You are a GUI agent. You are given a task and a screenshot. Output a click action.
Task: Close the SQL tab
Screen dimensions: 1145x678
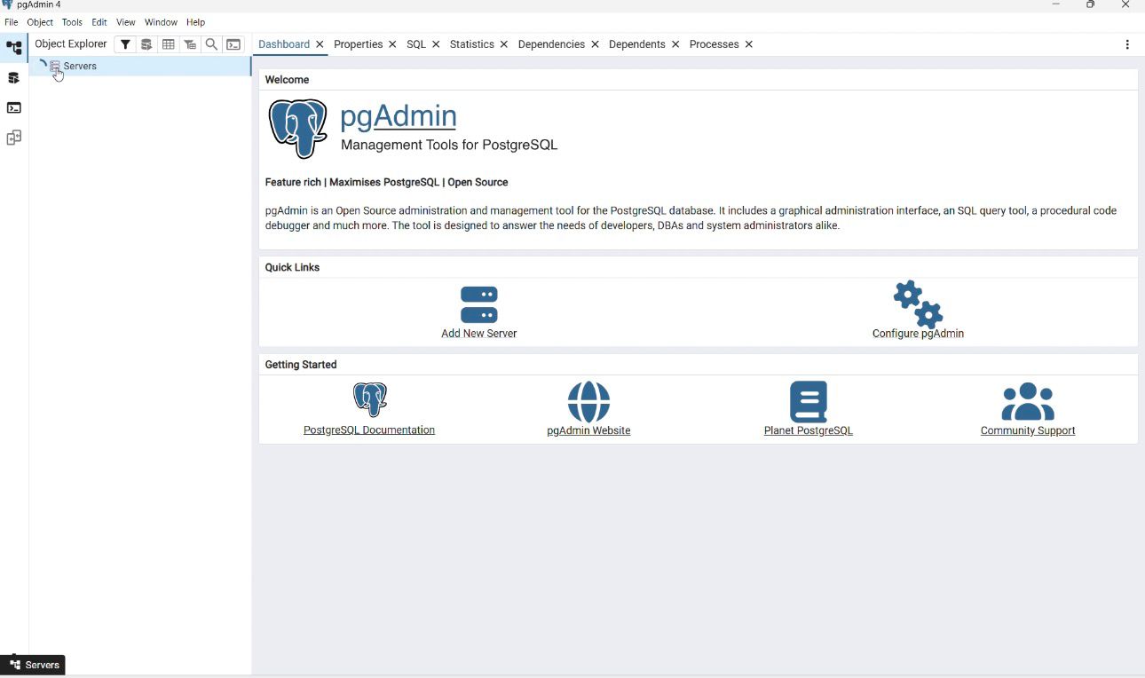pos(436,44)
